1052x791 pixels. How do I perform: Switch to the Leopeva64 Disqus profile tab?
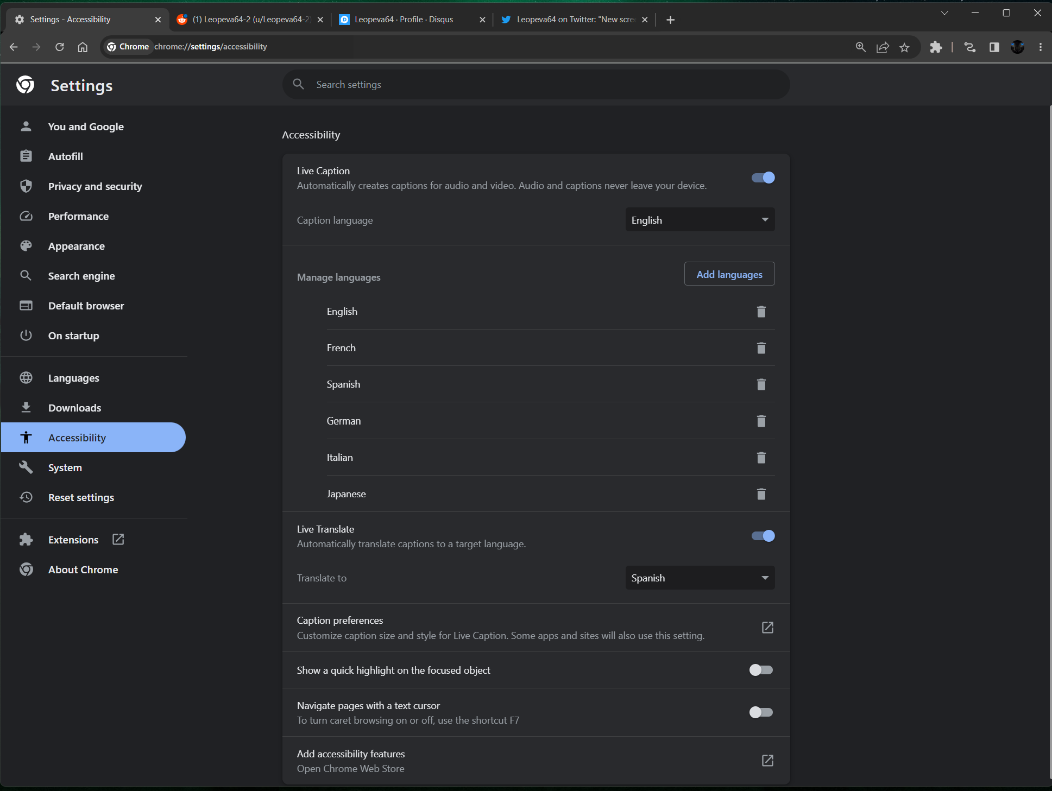point(404,19)
